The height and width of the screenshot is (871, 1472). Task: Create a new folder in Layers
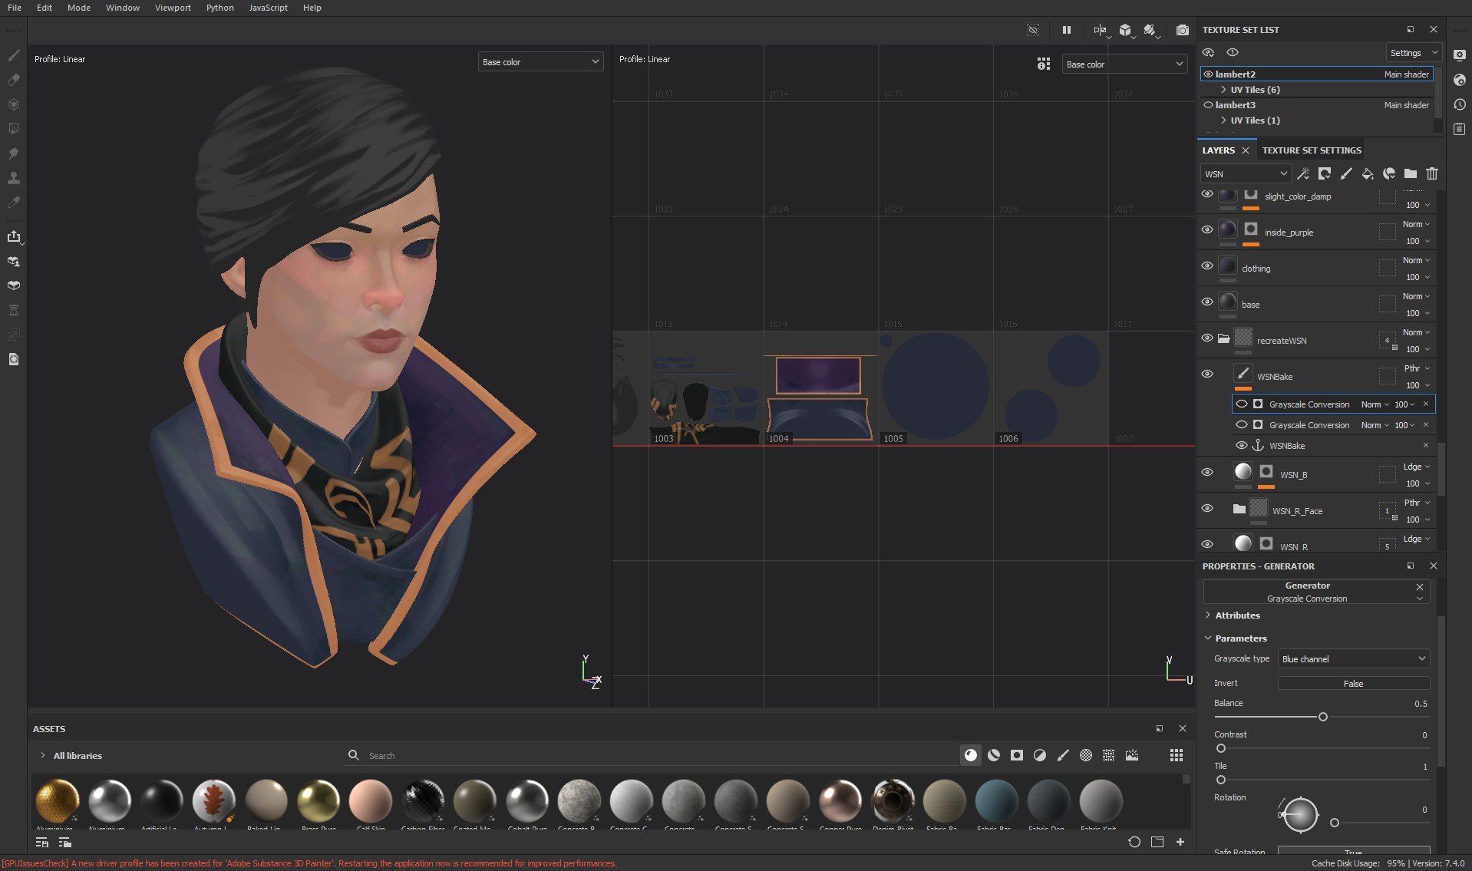tap(1411, 173)
